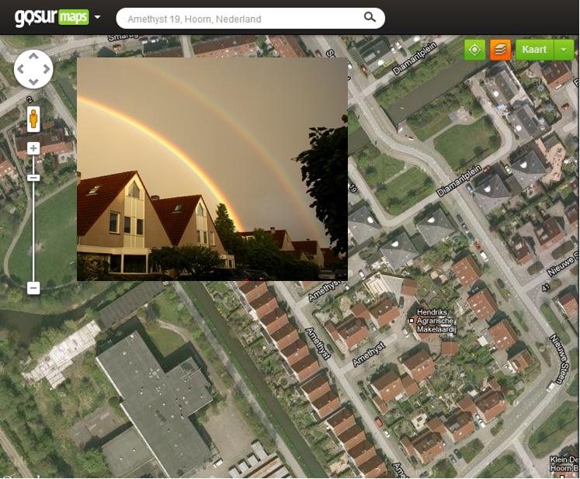Pan the map right with the arrow
Screen dimensions: 580x479
click(x=47, y=69)
